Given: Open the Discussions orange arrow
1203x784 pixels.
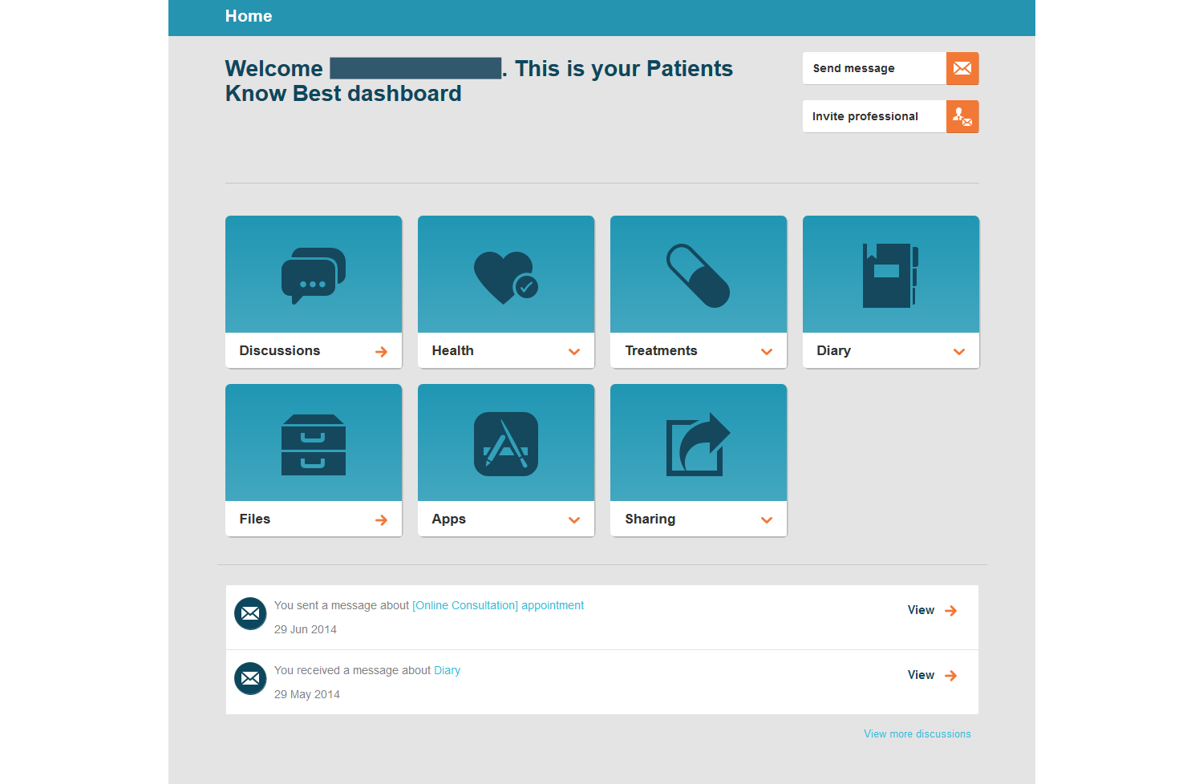Looking at the screenshot, I should point(381,351).
